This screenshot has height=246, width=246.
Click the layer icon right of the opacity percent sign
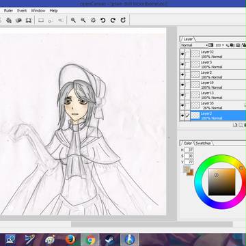pos(232,45)
